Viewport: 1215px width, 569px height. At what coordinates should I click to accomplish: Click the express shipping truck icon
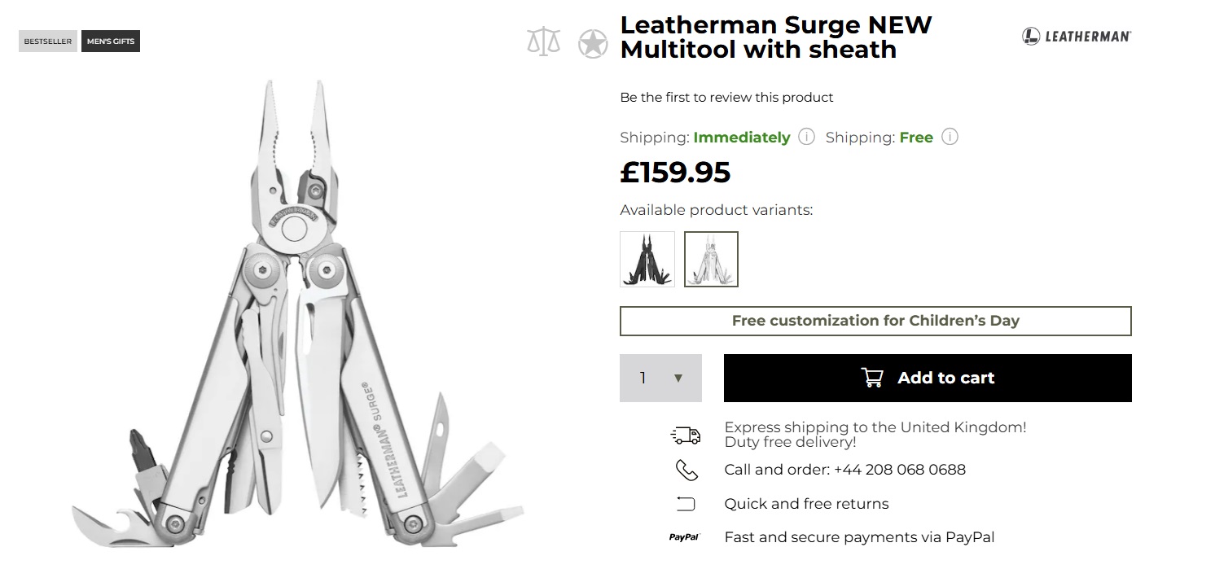click(686, 436)
